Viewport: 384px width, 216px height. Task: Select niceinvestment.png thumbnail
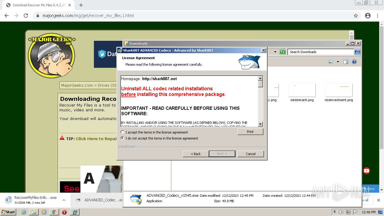coord(339,90)
